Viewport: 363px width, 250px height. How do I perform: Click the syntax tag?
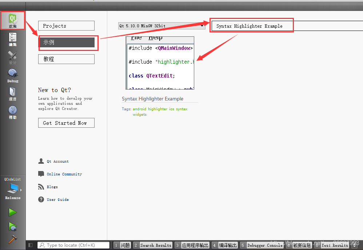[182, 109]
